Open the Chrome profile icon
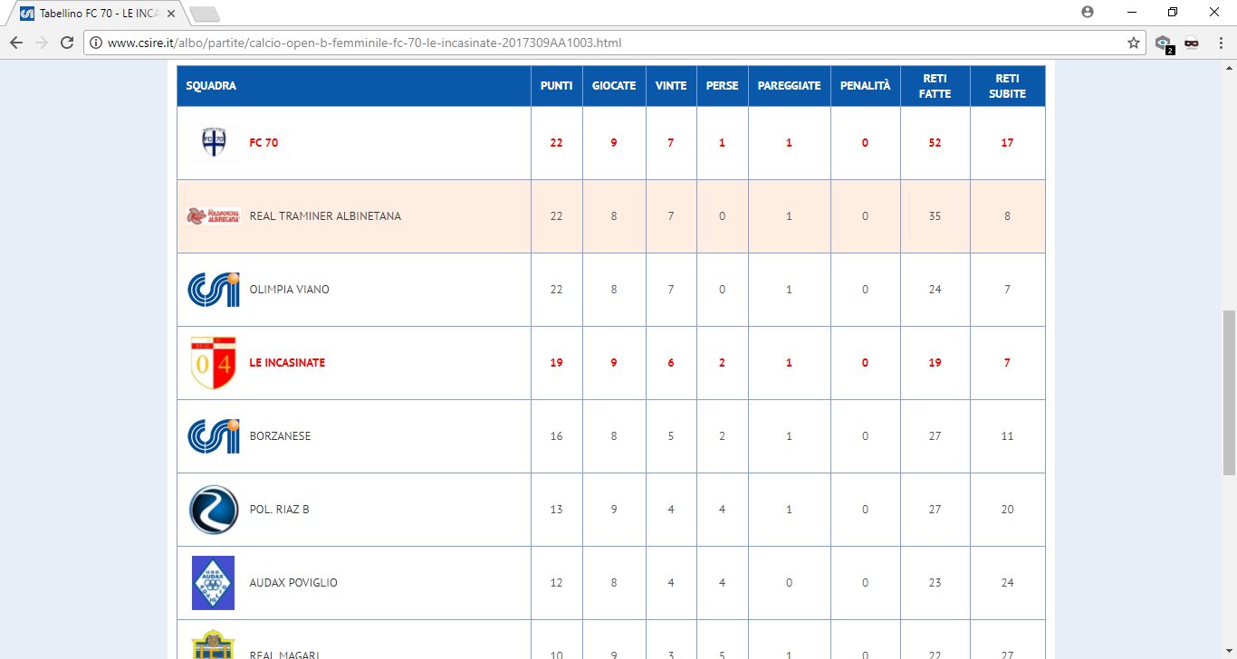This screenshot has width=1237, height=659. click(1088, 12)
